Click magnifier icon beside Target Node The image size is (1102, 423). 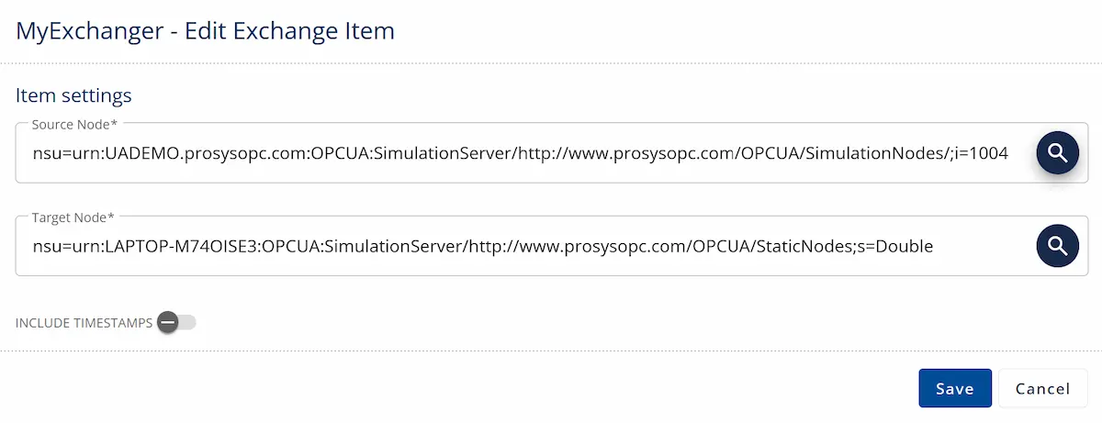1057,246
